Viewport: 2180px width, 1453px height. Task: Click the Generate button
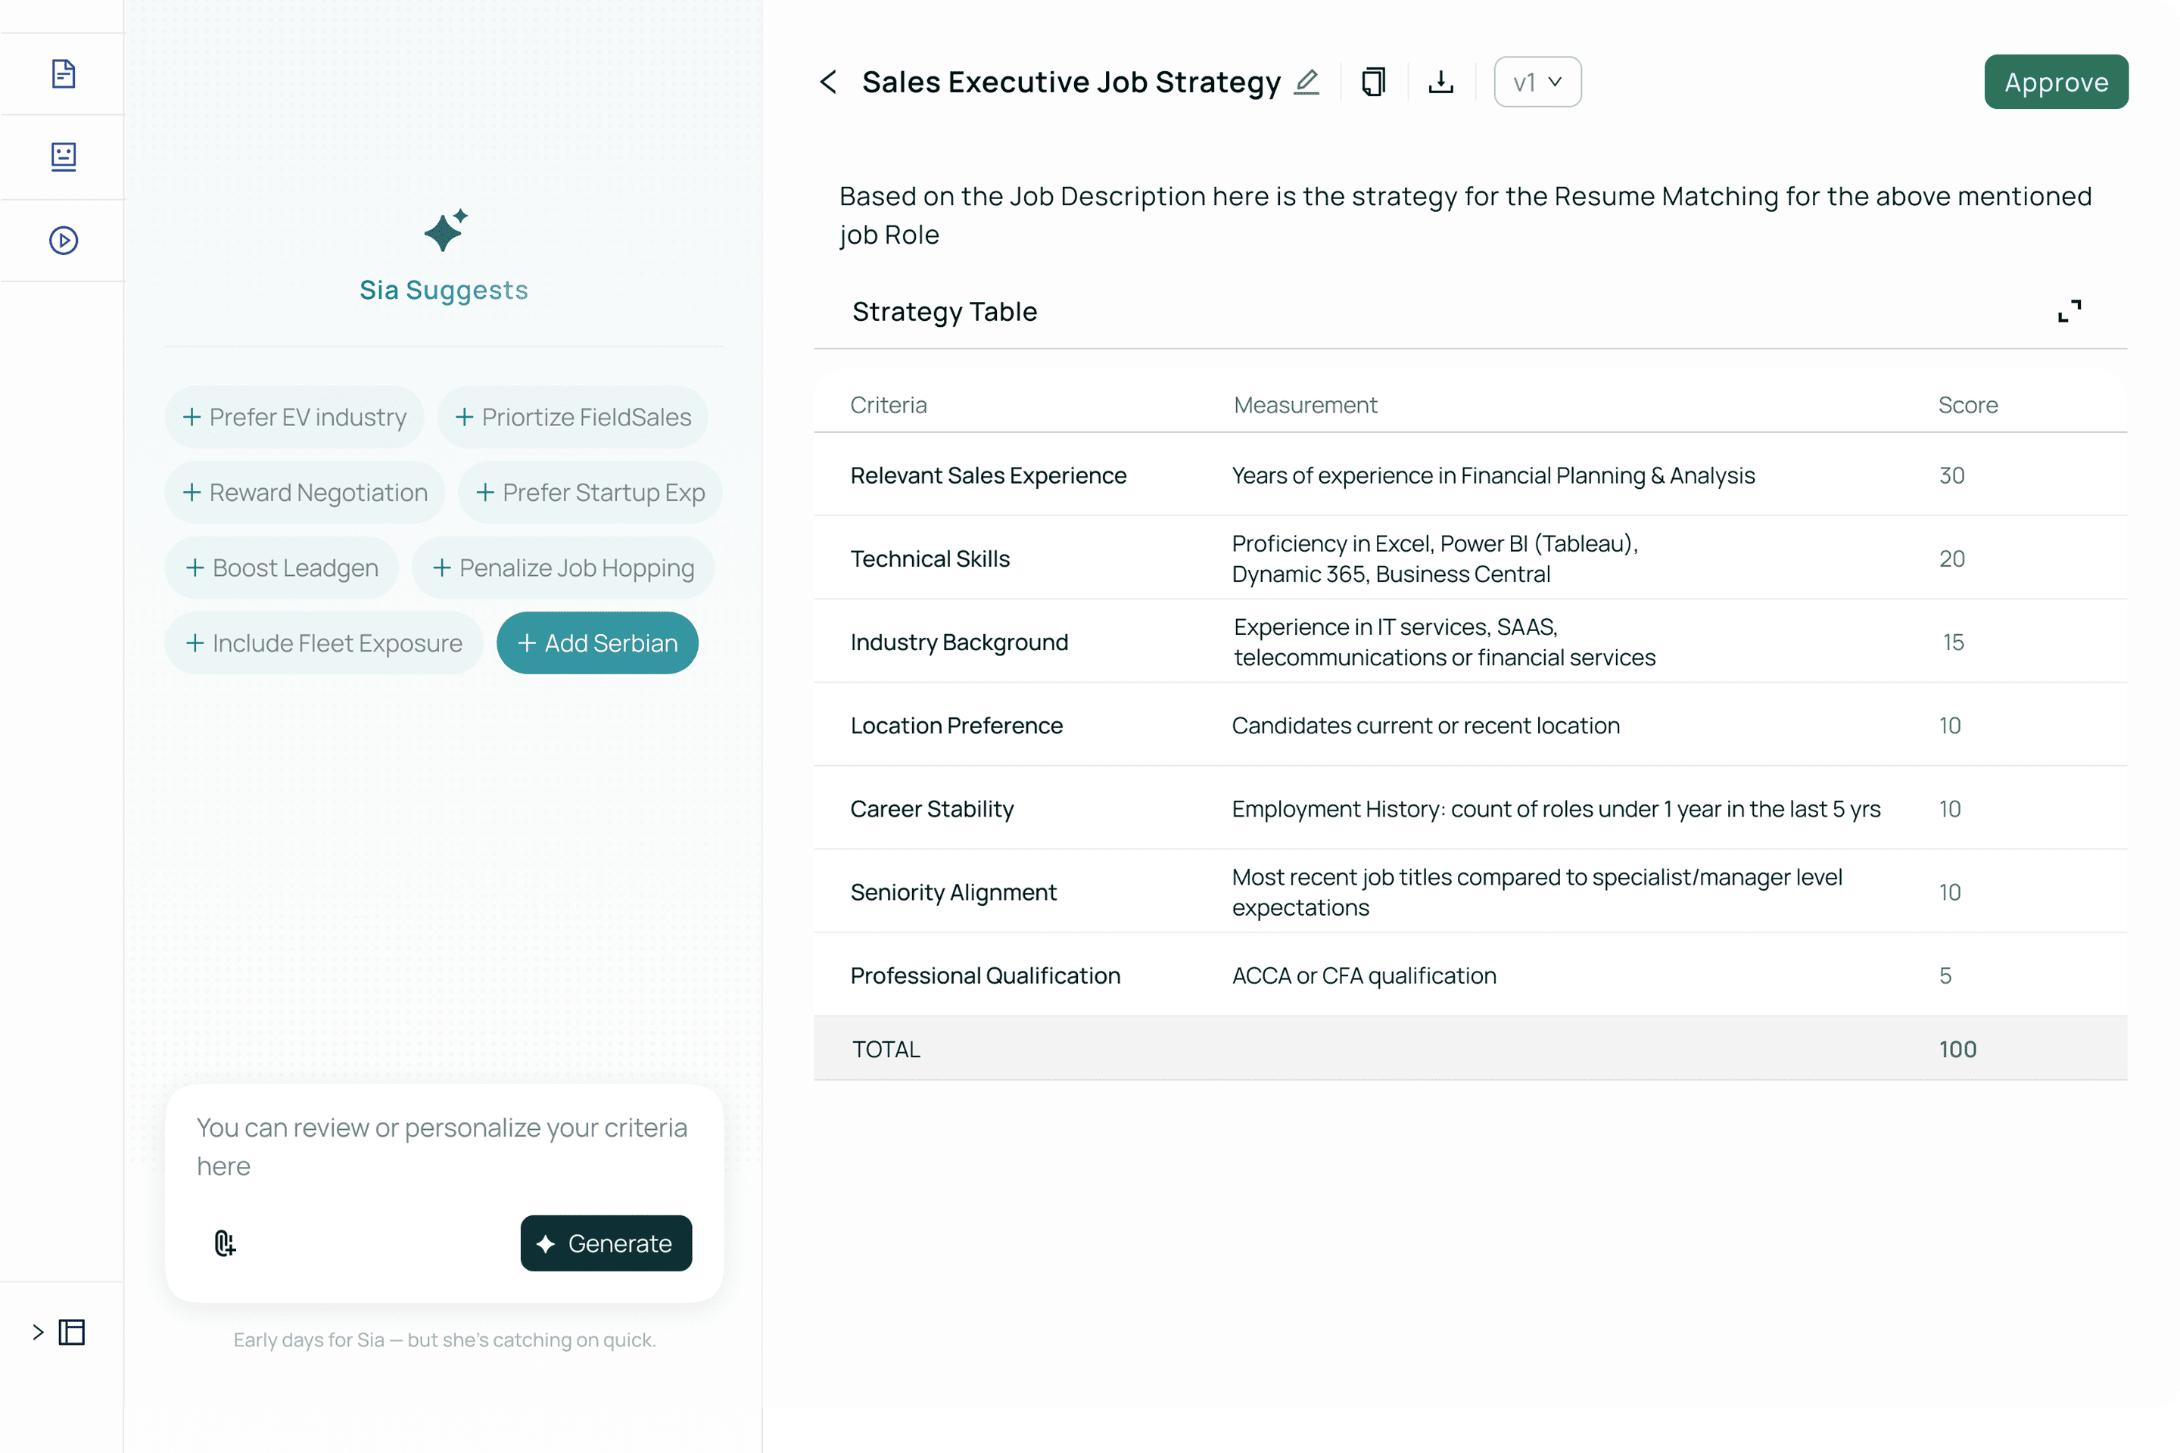coord(606,1243)
